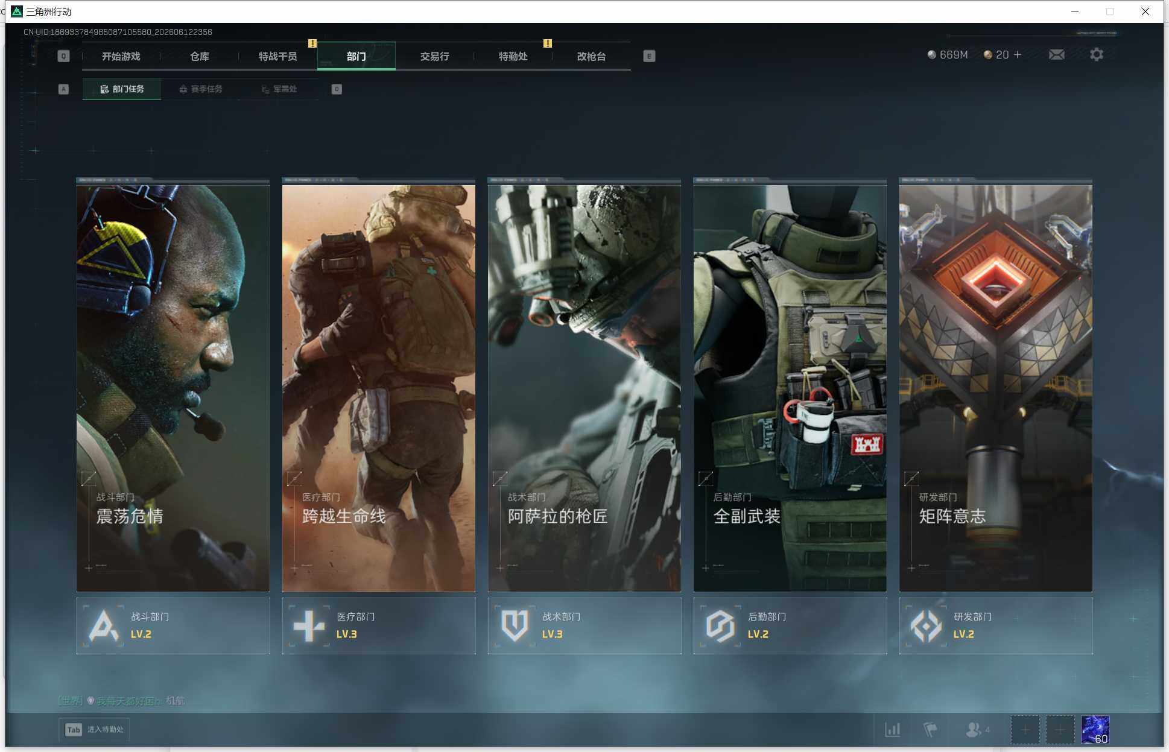Open the flag icon in bottom bar

tap(930, 730)
